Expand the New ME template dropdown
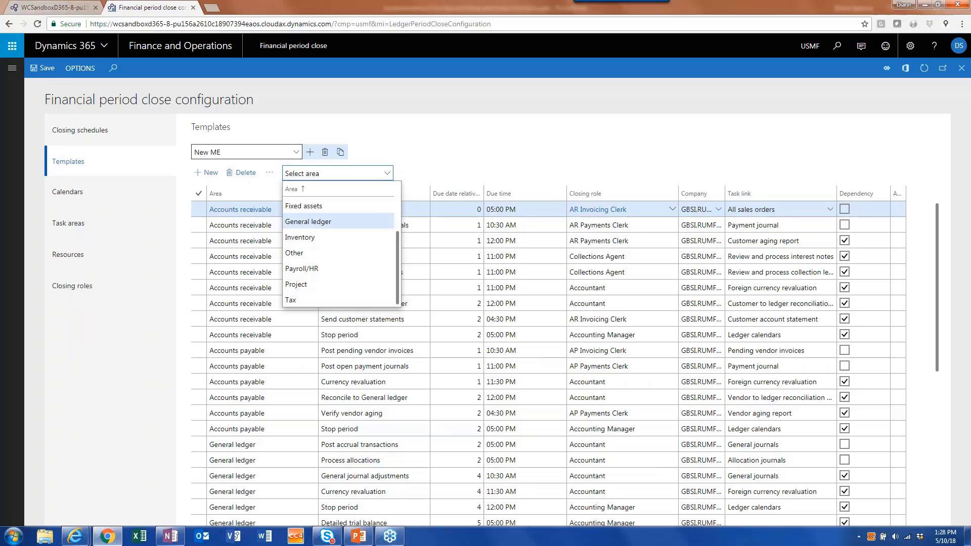The width and height of the screenshot is (971, 546). [296, 152]
